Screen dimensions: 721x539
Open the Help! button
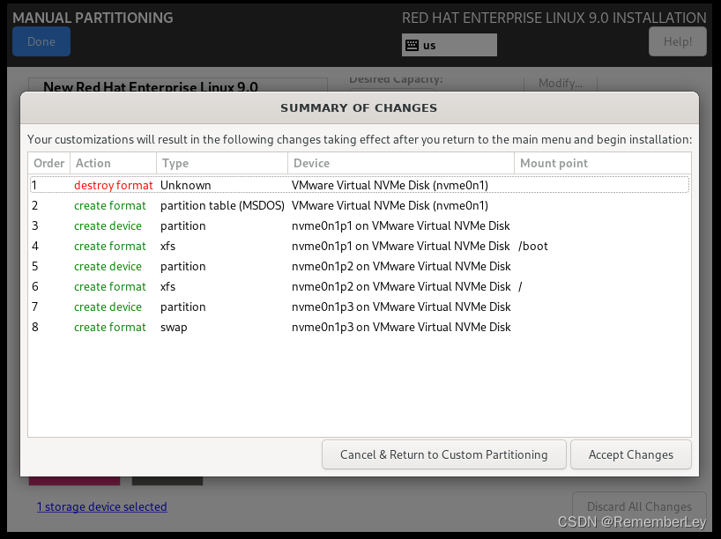pyautogui.click(x=677, y=41)
